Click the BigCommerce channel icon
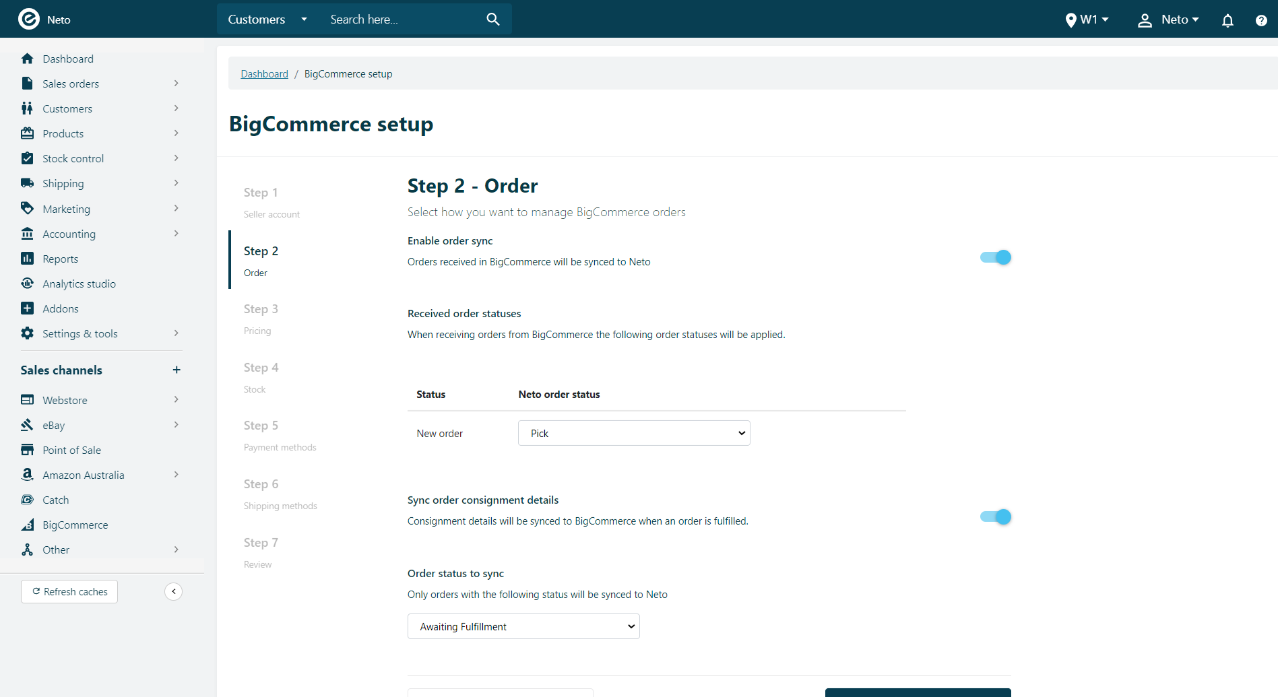Viewport: 1278px width, 697px height. (27, 525)
